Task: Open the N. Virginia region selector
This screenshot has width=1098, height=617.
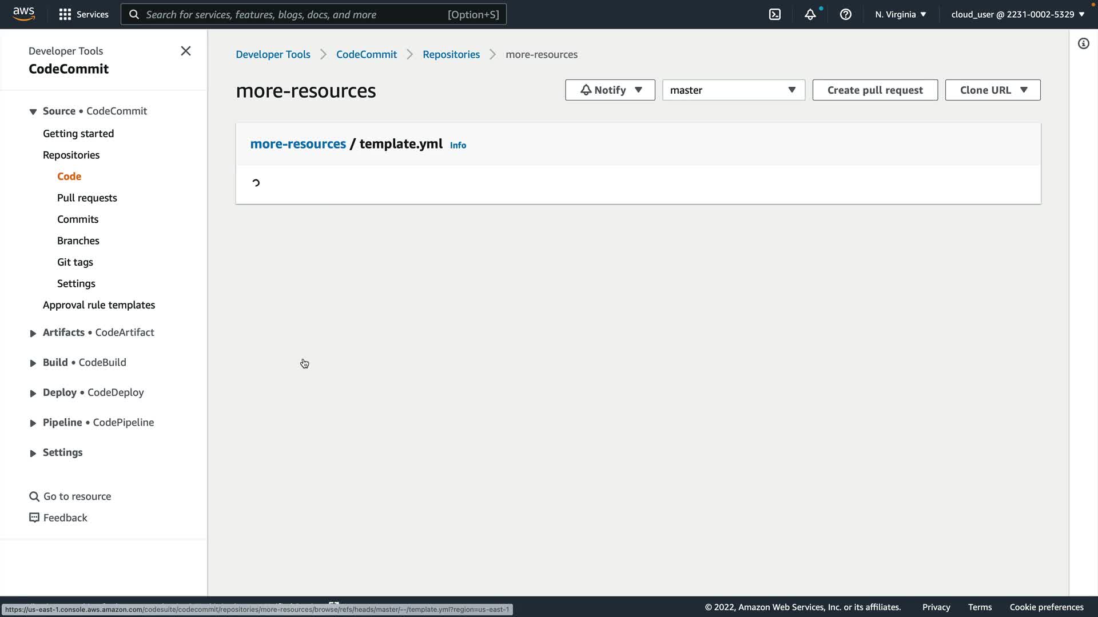Action: coord(900,14)
